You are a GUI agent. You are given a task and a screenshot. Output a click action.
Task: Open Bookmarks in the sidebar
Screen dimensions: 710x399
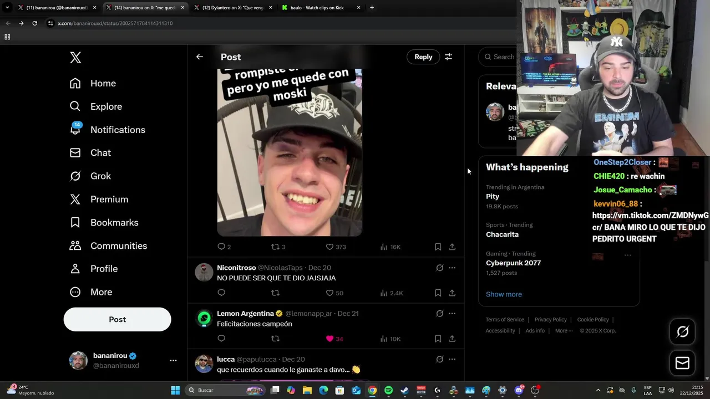[x=104, y=223]
